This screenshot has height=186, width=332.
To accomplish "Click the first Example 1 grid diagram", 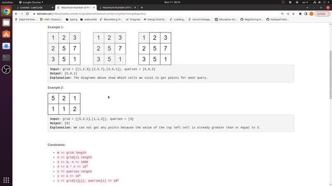I will click(64, 49).
